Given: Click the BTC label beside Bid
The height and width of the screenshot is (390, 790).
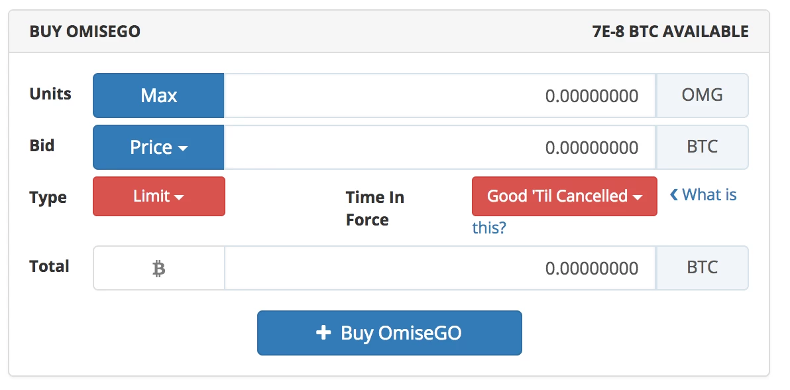Looking at the screenshot, I should click(702, 147).
